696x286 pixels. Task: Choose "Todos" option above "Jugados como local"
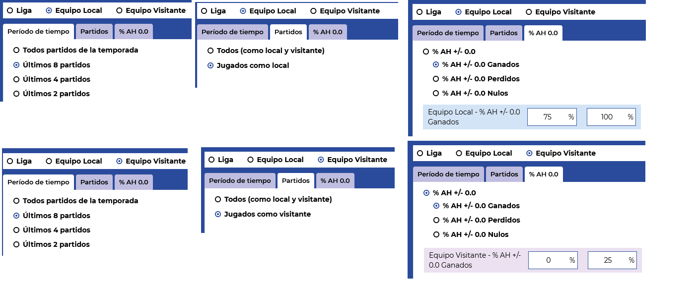(x=266, y=51)
